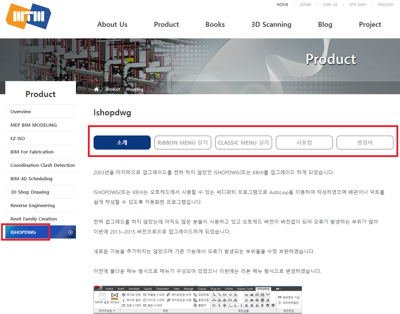Viewport: 400px width, 314px height.
Task: Open the JOIN US link
Action: 330,5
